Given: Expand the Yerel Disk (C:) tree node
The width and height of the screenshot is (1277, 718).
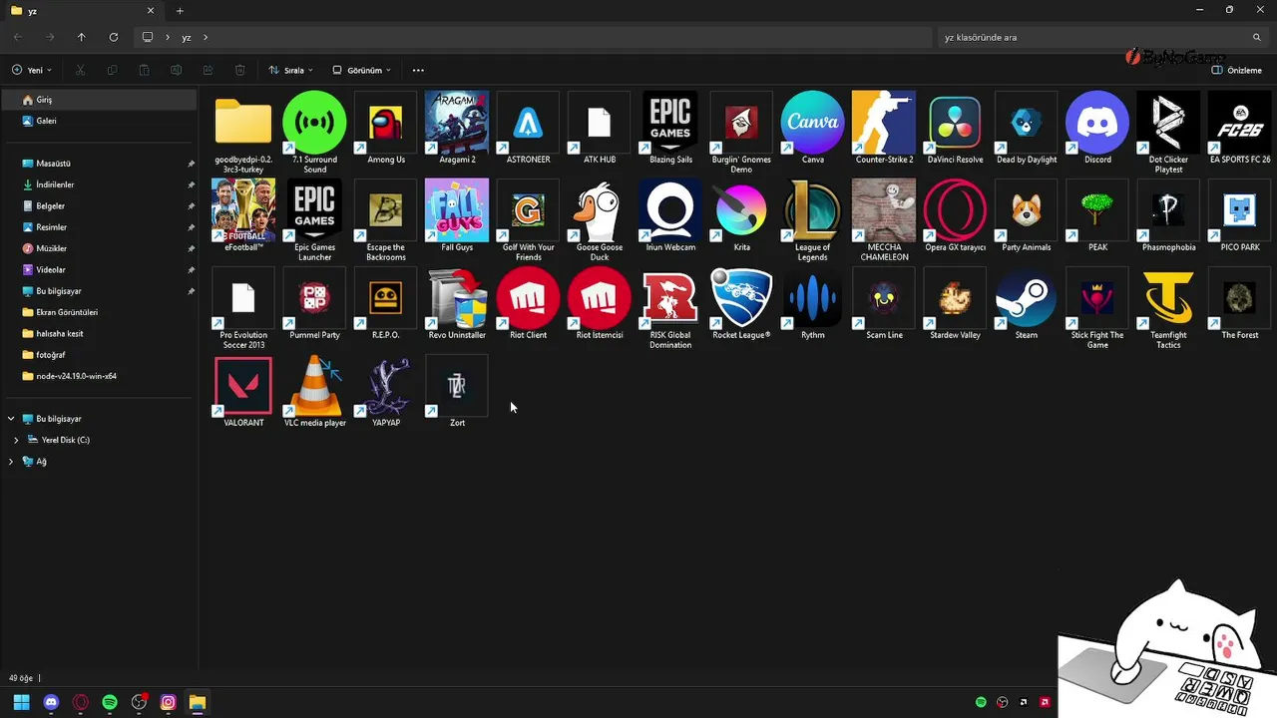Looking at the screenshot, I should (x=16, y=440).
